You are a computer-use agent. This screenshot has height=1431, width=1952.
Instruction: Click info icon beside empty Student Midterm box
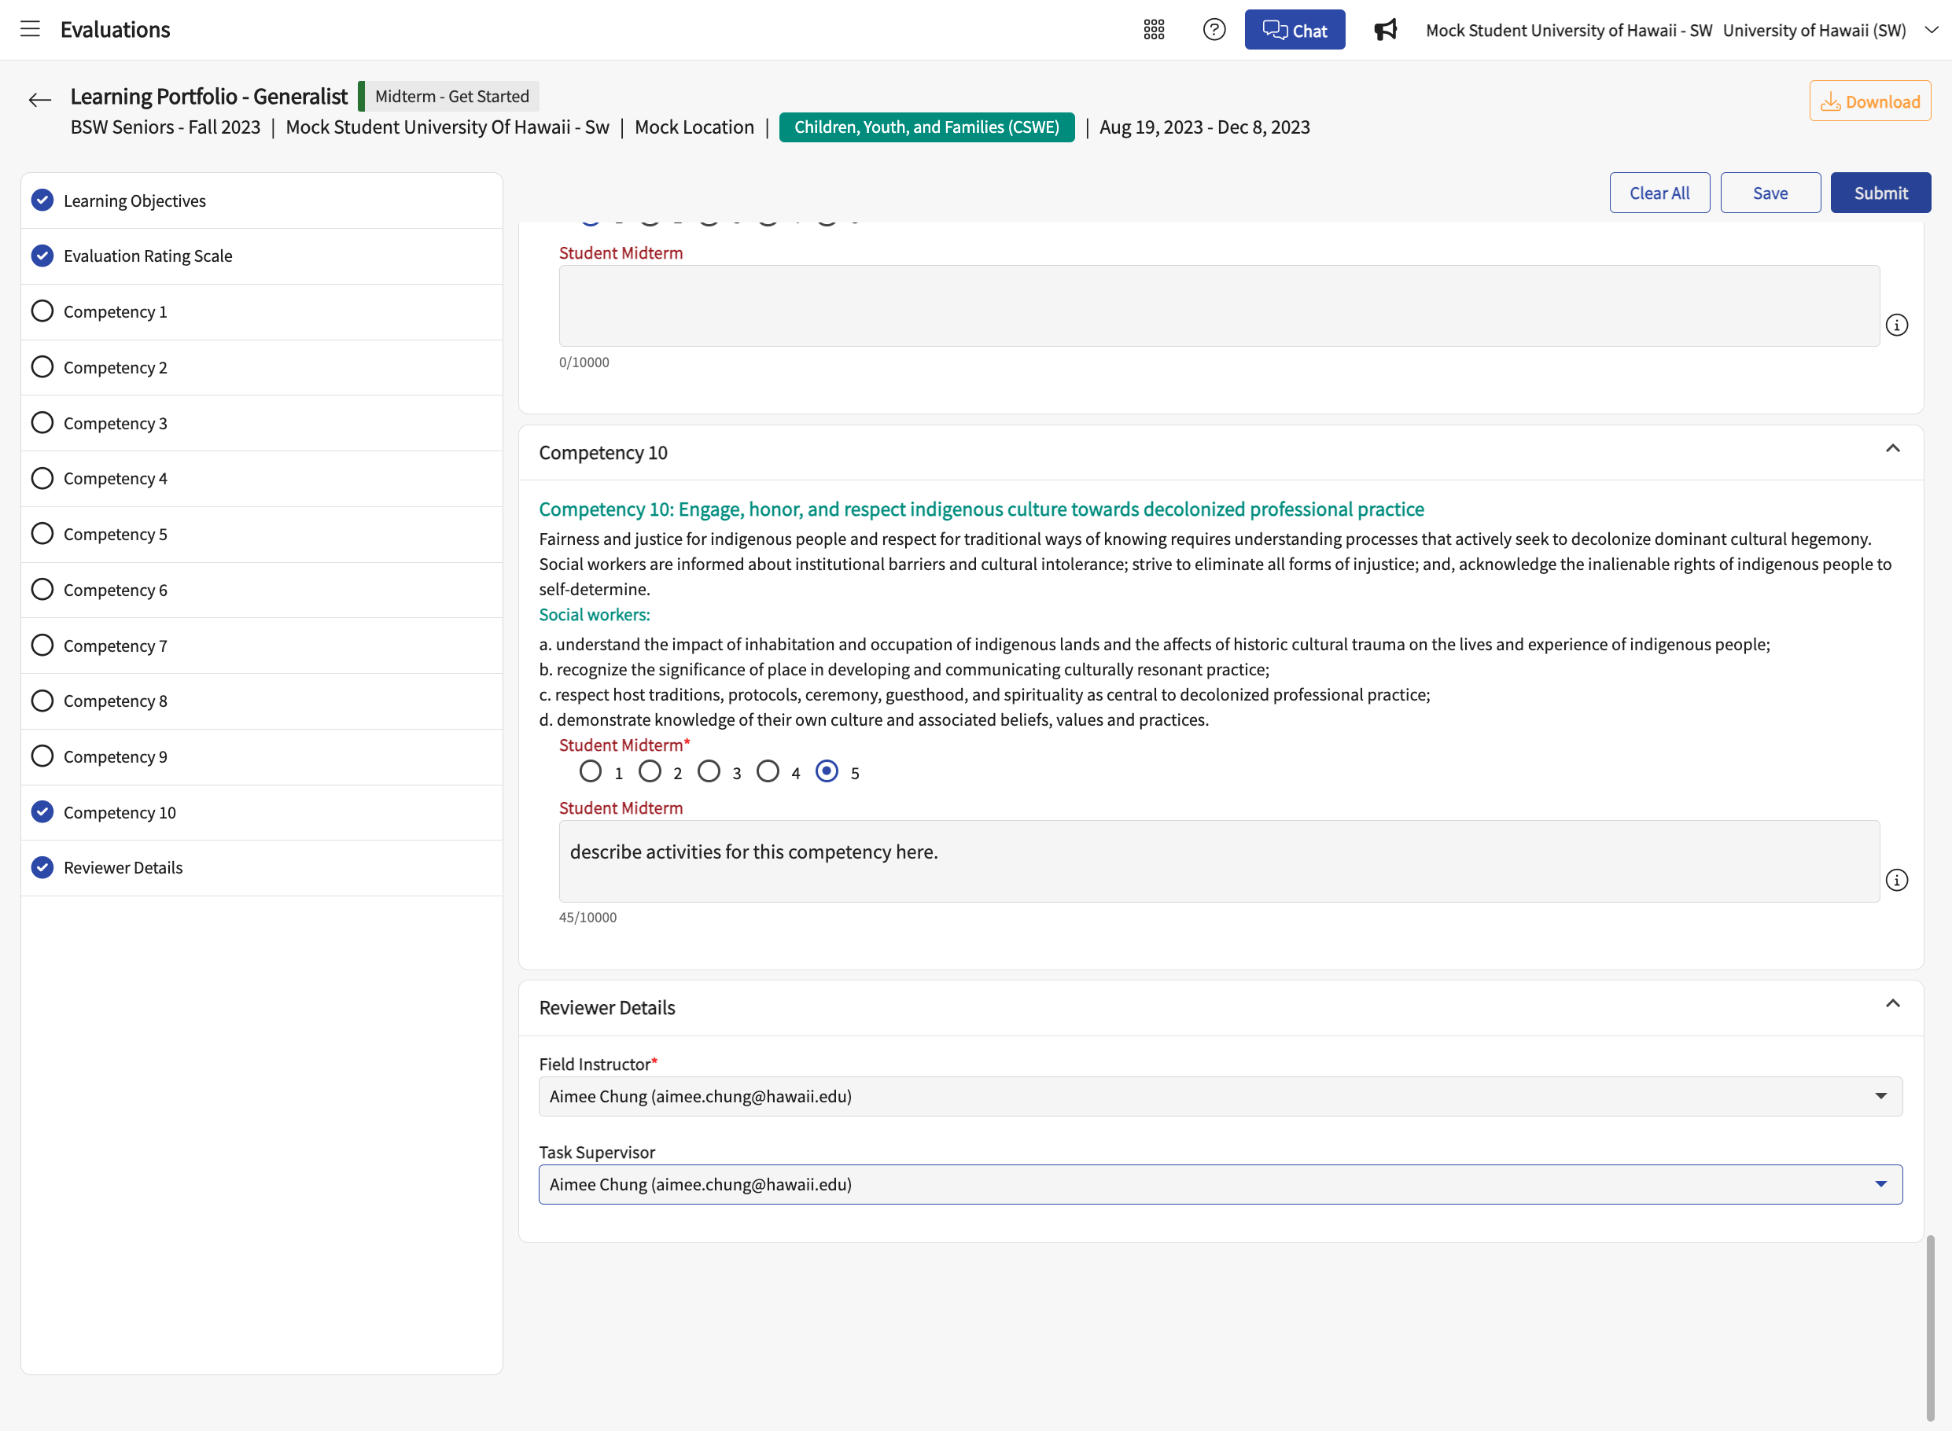pos(1896,325)
